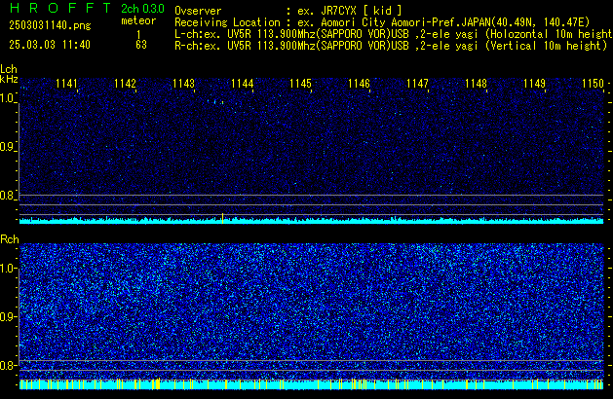Click the 1146 time marker
This screenshot has height=399, width=613.
click(359, 84)
